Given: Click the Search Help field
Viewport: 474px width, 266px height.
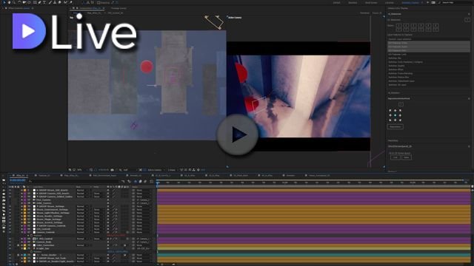Looking at the screenshot, I should click(455, 2).
